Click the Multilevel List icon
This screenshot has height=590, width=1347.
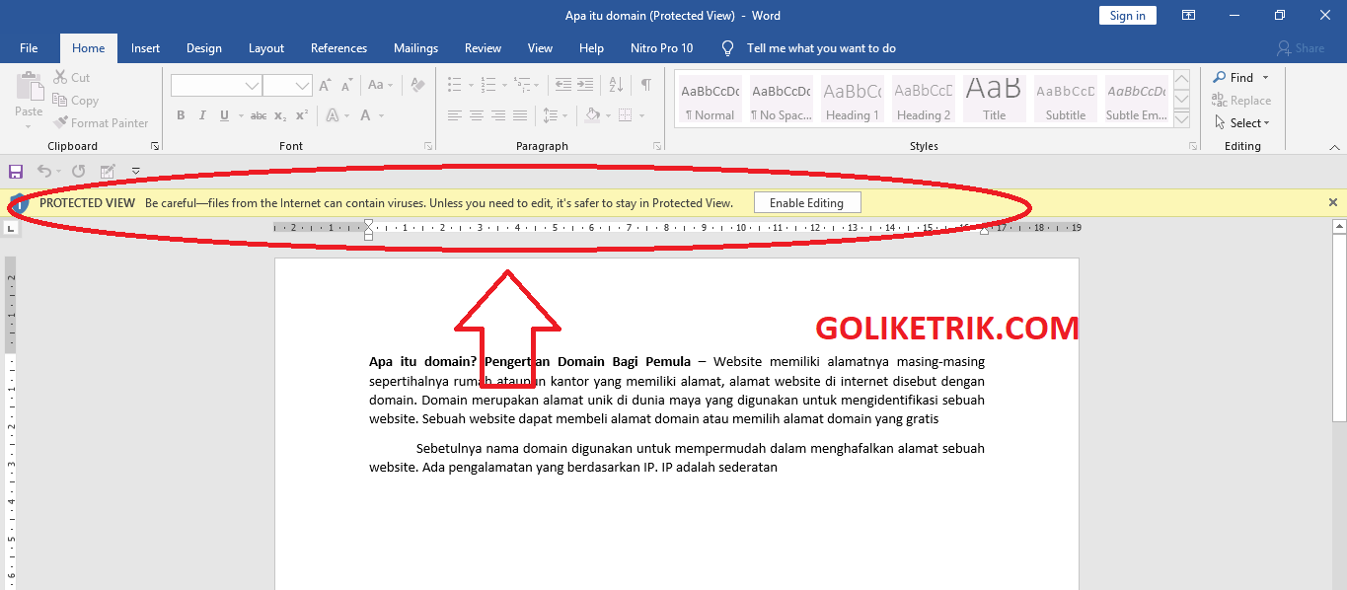(x=521, y=85)
